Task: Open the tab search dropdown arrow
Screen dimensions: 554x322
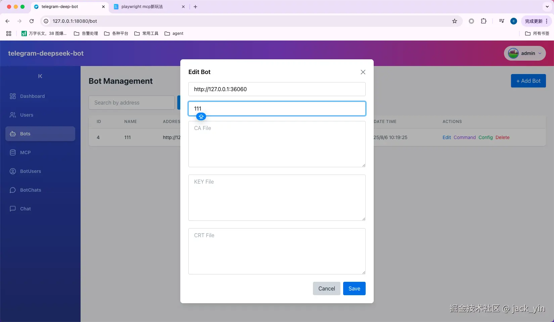Action: (x=548, y=7)
